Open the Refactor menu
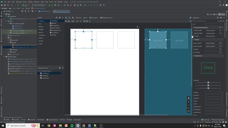Viewport: 228px width, 128px height. click(37, 2)
